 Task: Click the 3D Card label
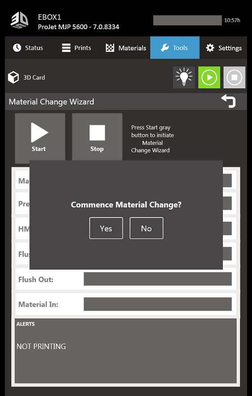click(x=34, y=78)
